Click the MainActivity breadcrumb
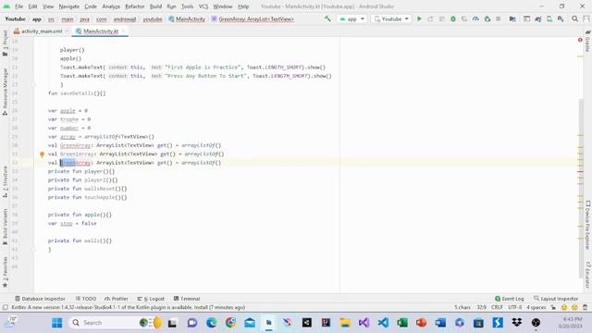 click(187, 18)
